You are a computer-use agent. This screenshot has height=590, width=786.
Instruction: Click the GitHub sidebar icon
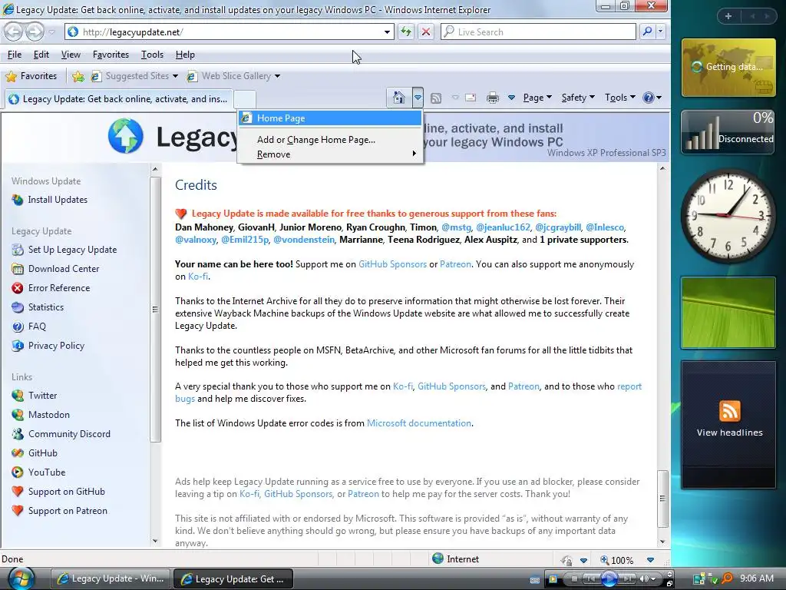(x=18, y=453)
